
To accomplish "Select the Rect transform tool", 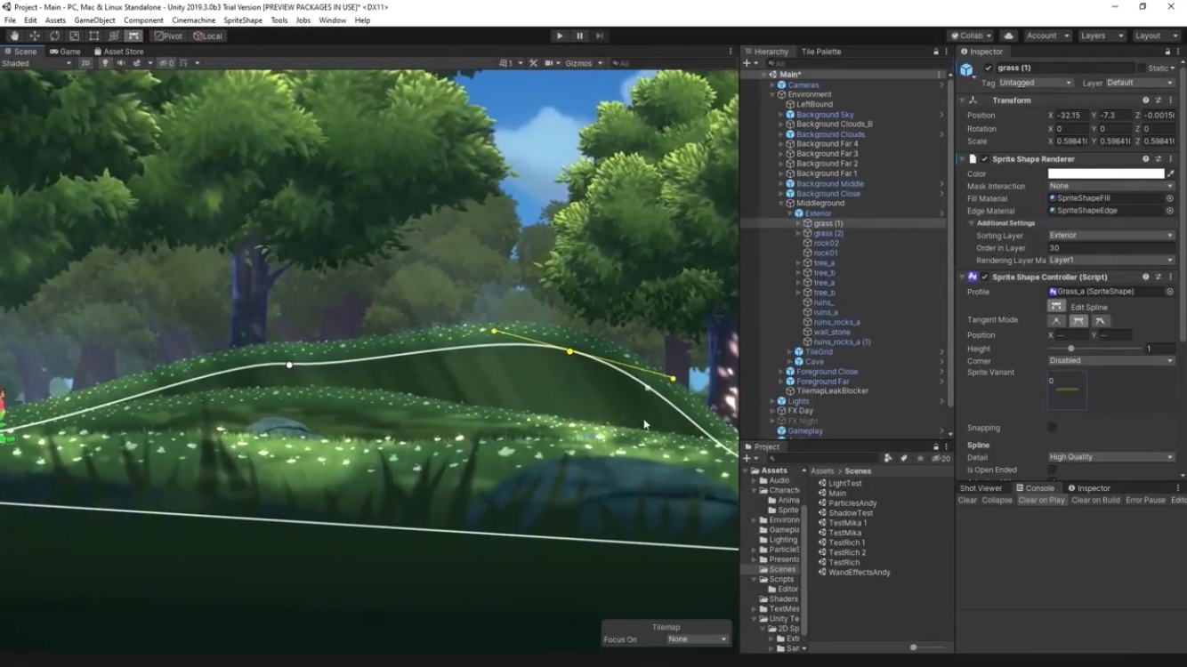I will [x=93, y=36].
